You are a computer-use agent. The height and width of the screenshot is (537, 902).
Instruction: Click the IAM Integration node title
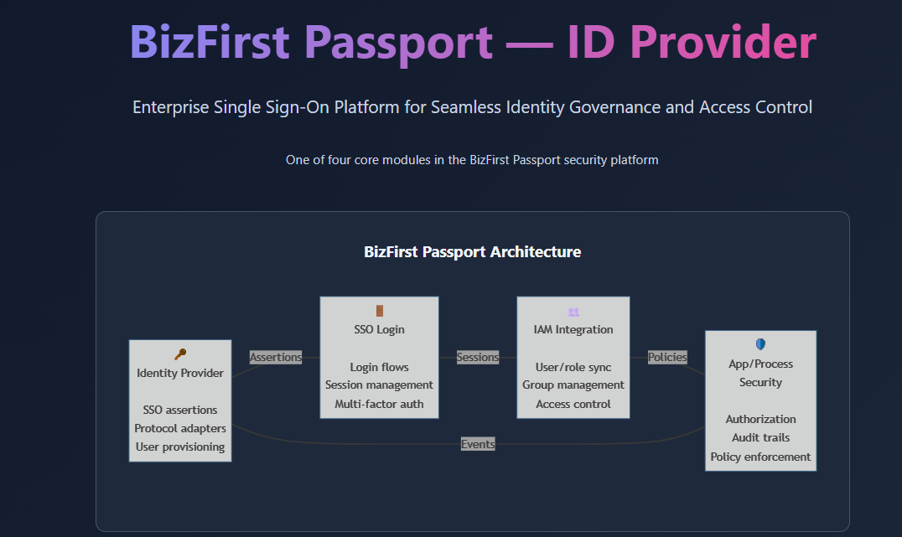point(573,329)
